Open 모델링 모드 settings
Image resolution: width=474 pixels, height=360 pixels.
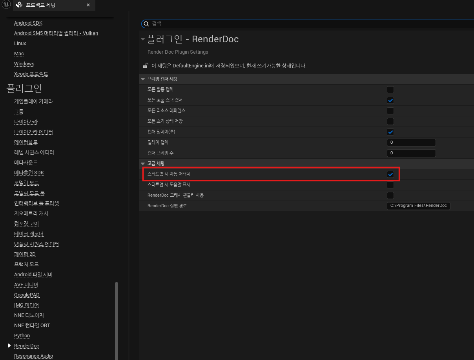[x=26, y=183]
